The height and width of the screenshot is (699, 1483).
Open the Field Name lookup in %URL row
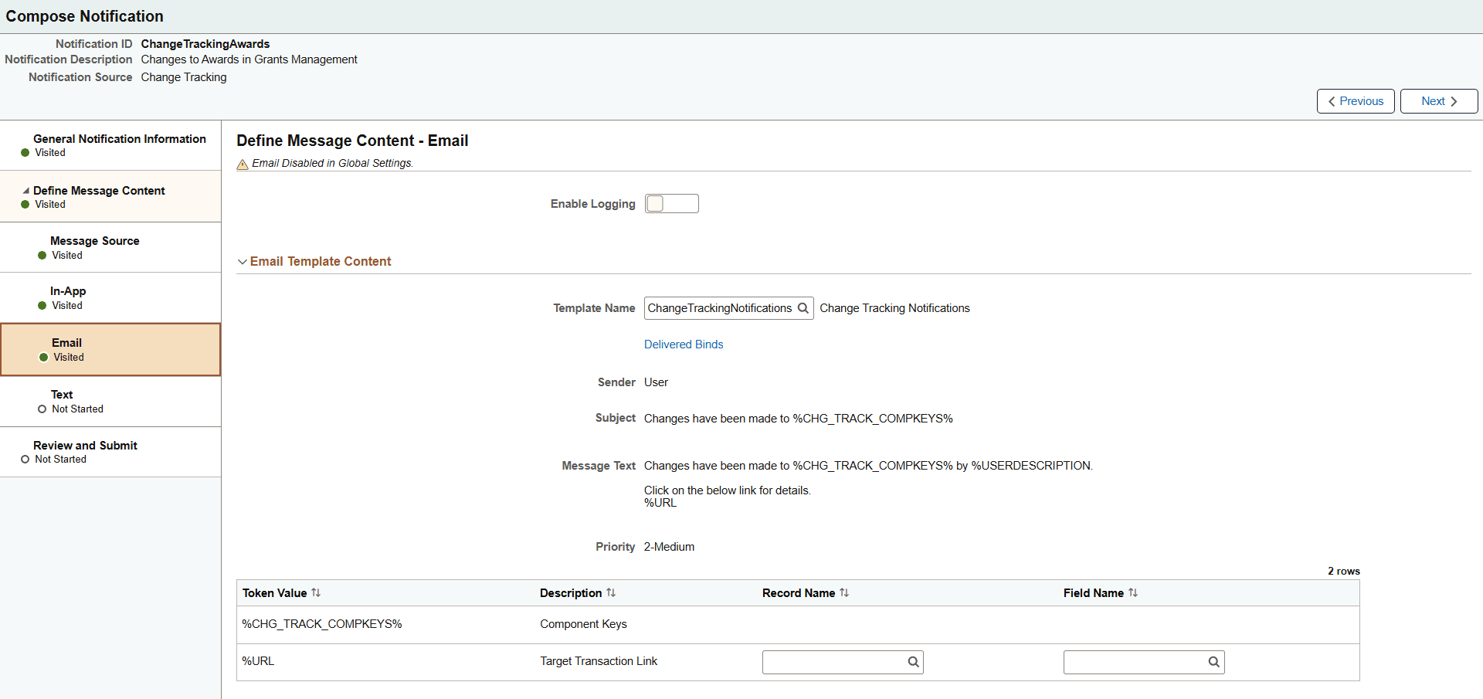(x=1213, y=662)
